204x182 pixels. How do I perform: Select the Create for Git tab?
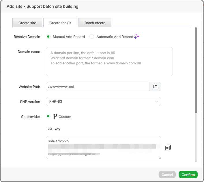(x=60, y=23)
